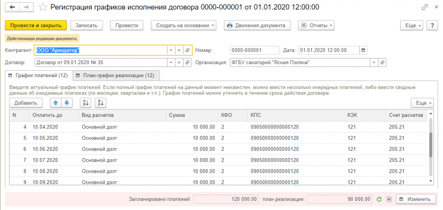Open calendar picker for the Date field
443x210 pixels.
coord(363,50)
